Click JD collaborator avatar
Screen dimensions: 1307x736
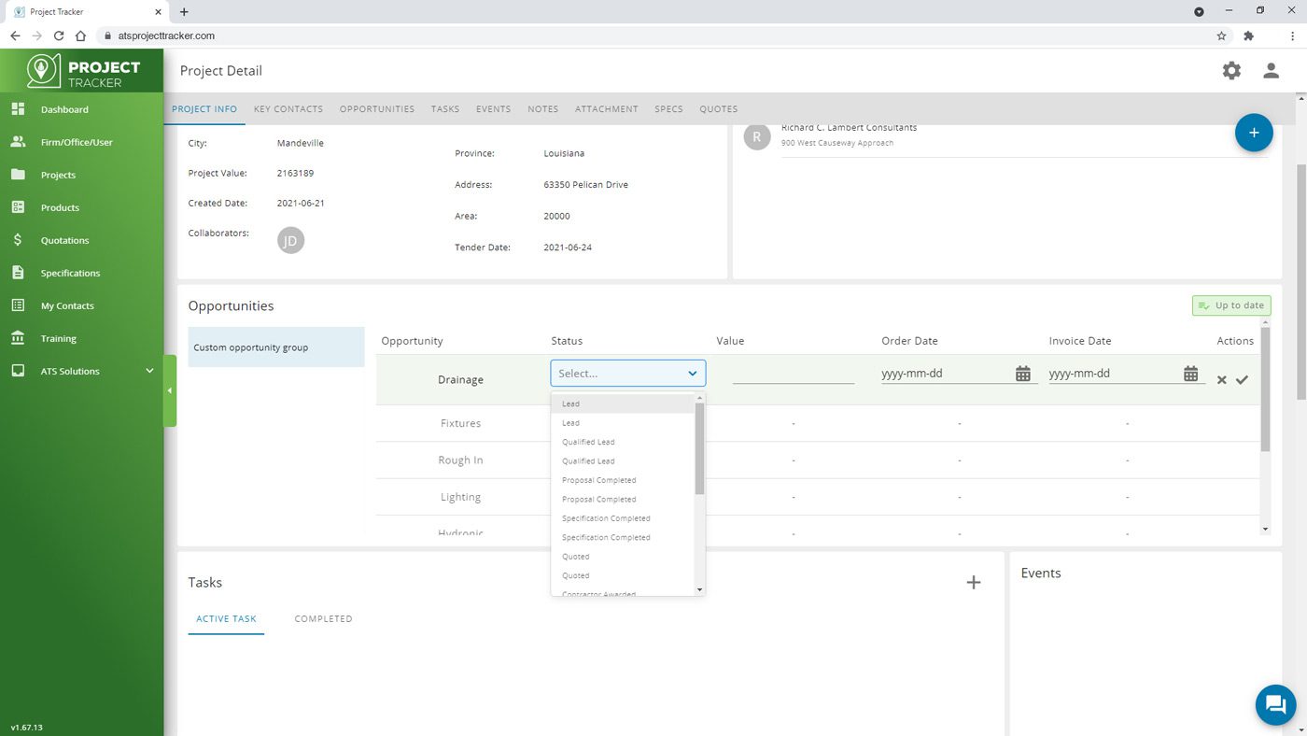[x=290, y=240]
